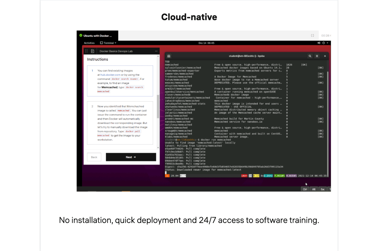Viewport: 378px width, 251px height.
Task: Minimize the Docker Basics Devops Lab panel
Action: coord(156,51)
